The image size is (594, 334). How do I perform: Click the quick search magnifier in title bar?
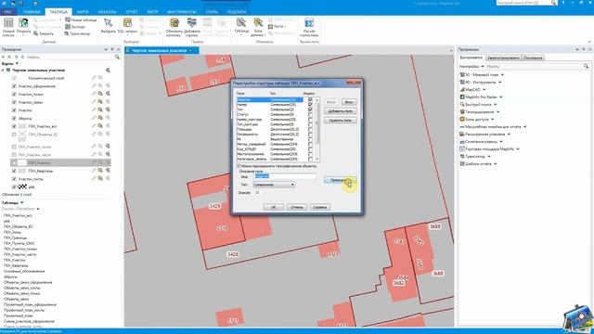point(553,3)
